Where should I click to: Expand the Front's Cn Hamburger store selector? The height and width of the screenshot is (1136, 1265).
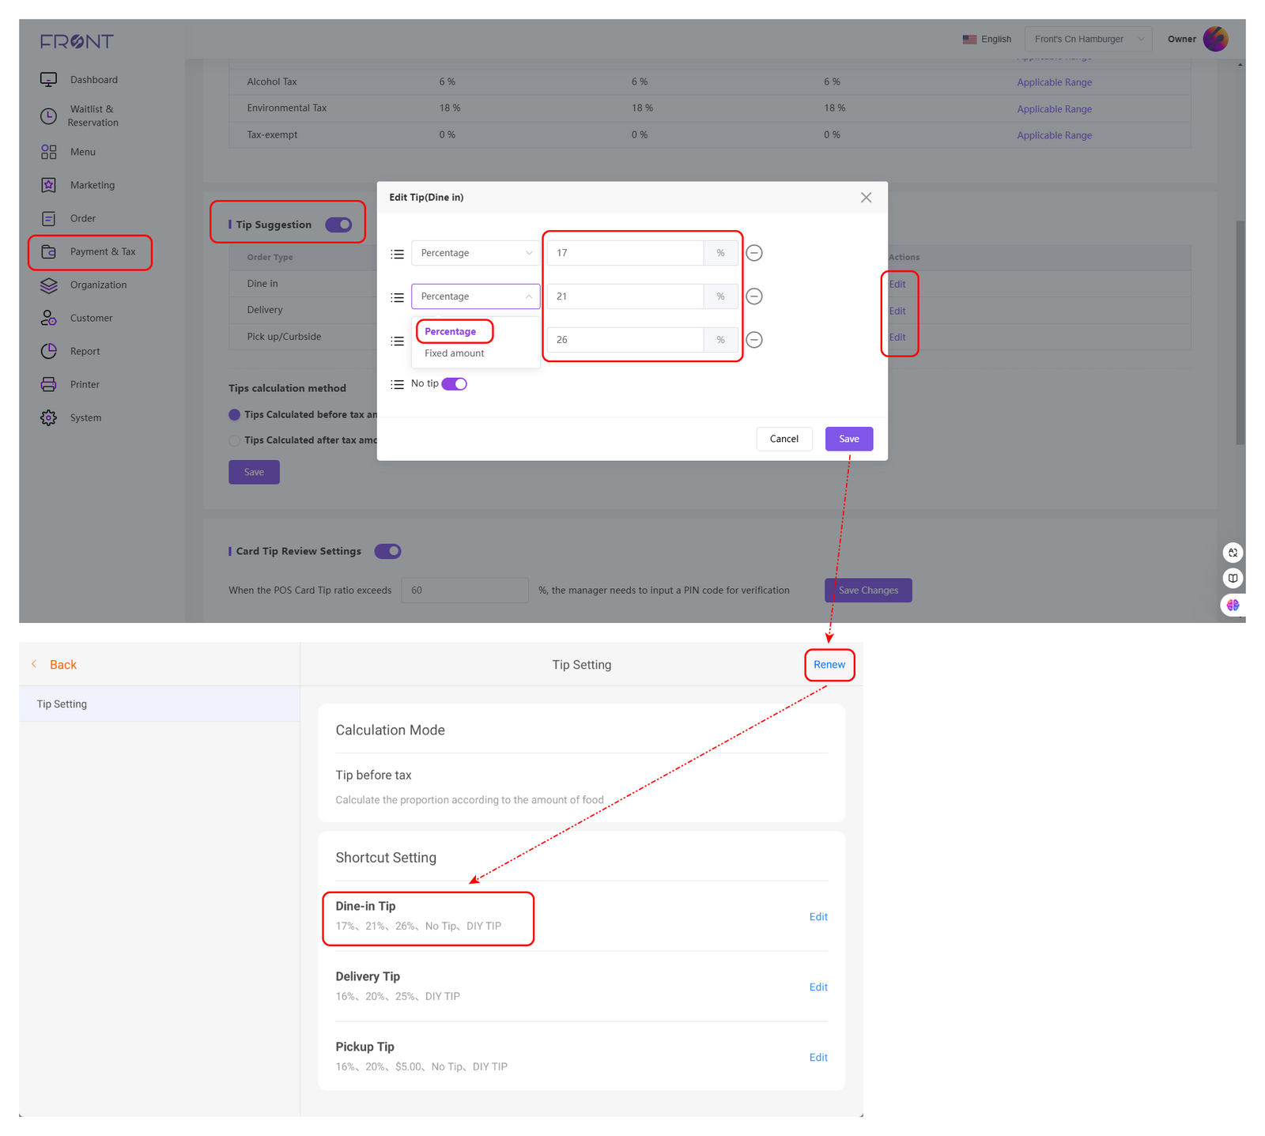(1088, 39)
